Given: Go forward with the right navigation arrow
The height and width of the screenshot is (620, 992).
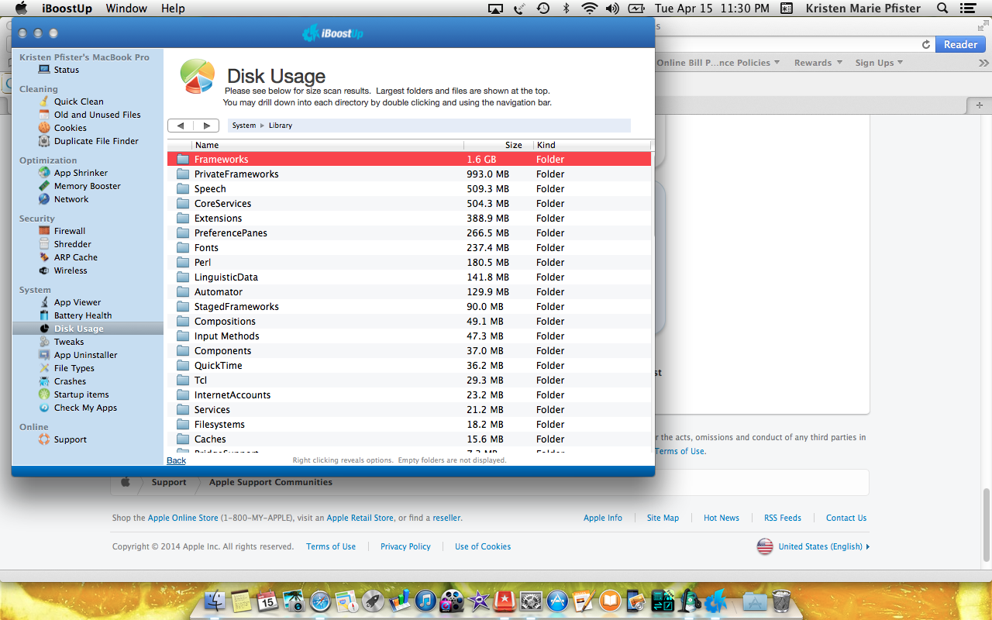Looking at the screenshot, I should click(x=207, y=126).
